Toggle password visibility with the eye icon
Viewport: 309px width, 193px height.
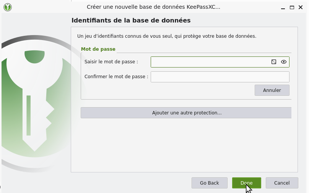click(283, 62)
